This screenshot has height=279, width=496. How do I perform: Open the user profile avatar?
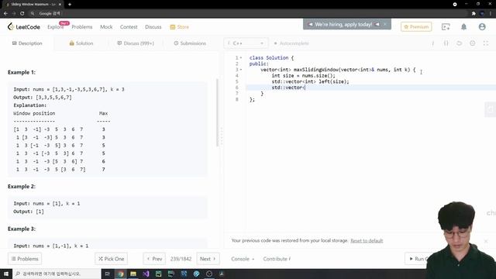[482, 27]
